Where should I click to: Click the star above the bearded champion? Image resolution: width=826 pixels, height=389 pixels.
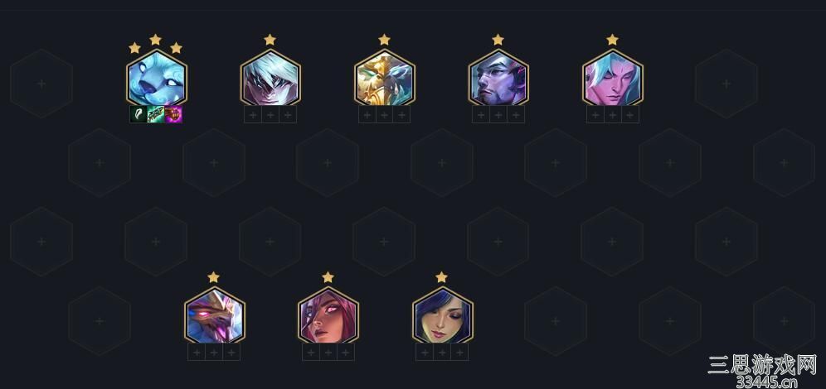498,40
